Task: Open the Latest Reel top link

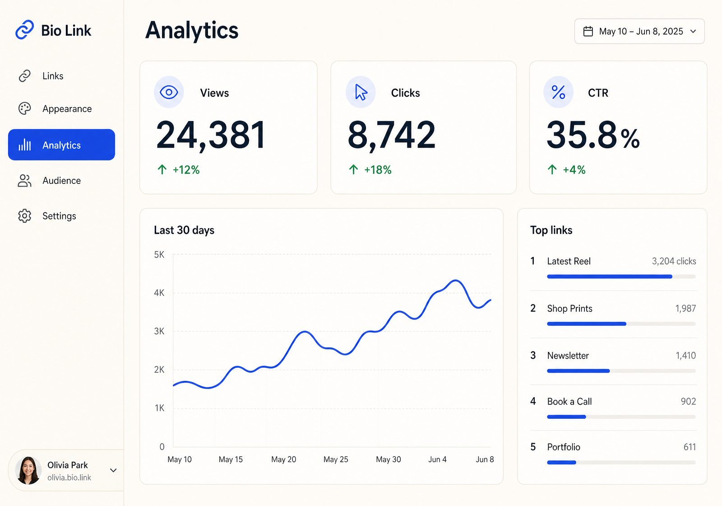Action: pos(569,261)
